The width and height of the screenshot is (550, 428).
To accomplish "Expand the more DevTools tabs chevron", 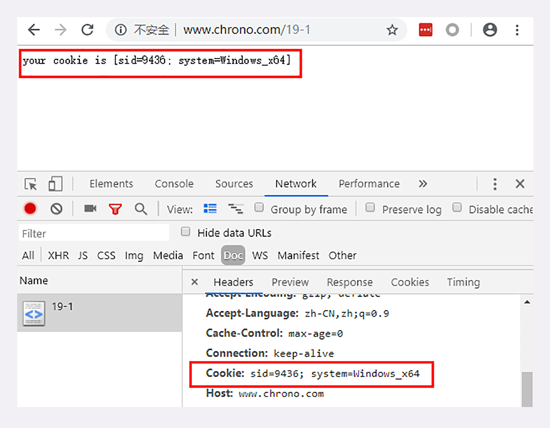I will (423, 184).
